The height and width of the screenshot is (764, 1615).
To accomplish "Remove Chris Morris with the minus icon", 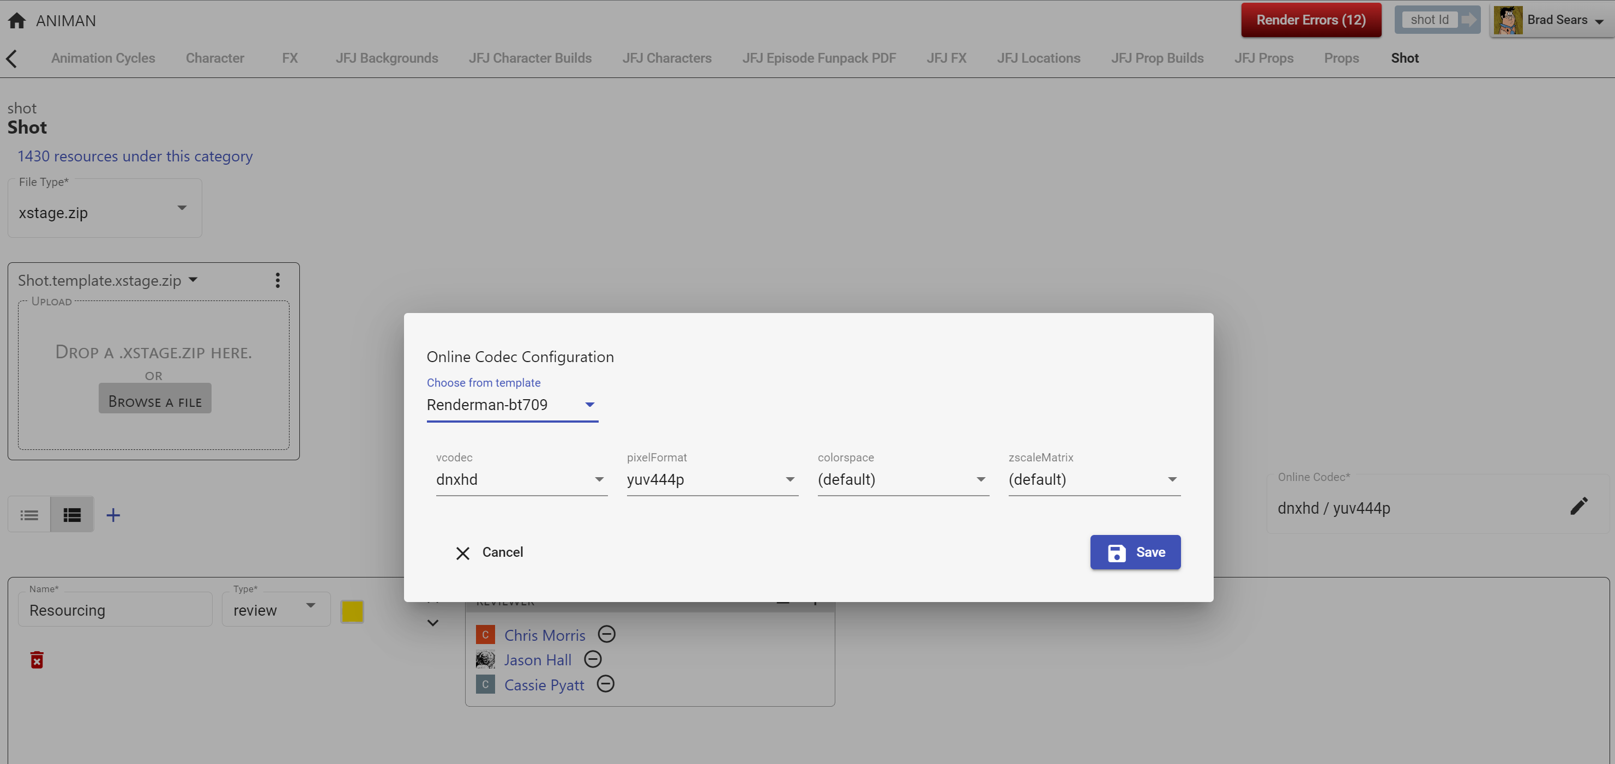I will [606, 634].
